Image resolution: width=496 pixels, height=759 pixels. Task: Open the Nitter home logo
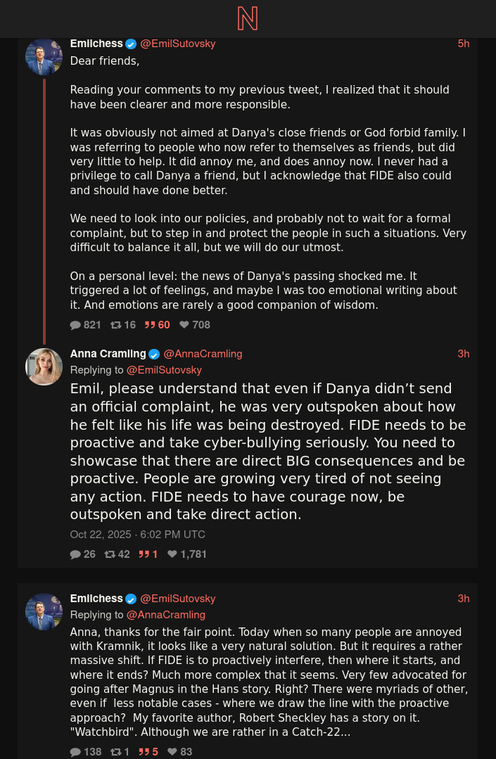[247, 19]
